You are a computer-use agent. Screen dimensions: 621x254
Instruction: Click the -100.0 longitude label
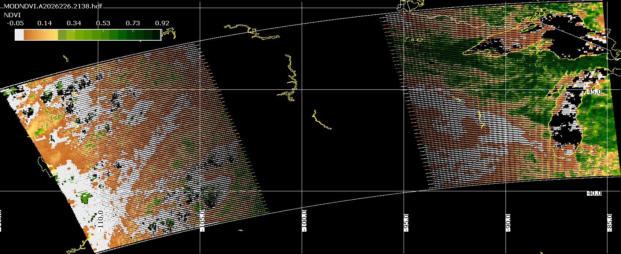pos(304,221)
